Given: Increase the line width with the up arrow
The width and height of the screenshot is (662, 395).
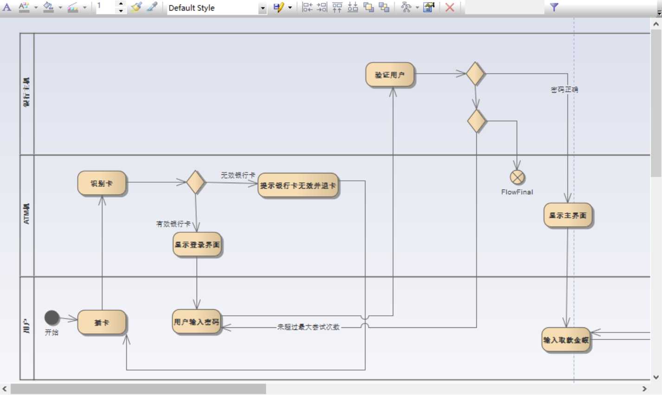Looking at the screenshot, I should pyautogui.click(x=121, y=4).
